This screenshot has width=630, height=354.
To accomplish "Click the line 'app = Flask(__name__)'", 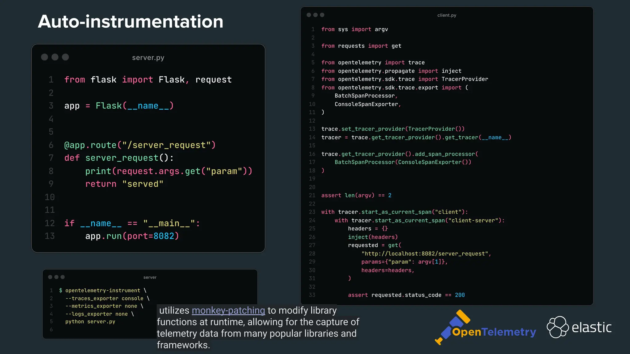I will pos(119,106).
